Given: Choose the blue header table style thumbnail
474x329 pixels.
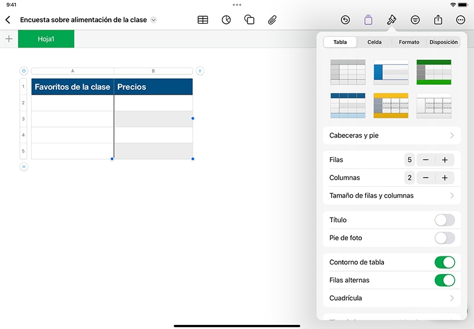Looking at the screenshot, I should coord(348,106).
